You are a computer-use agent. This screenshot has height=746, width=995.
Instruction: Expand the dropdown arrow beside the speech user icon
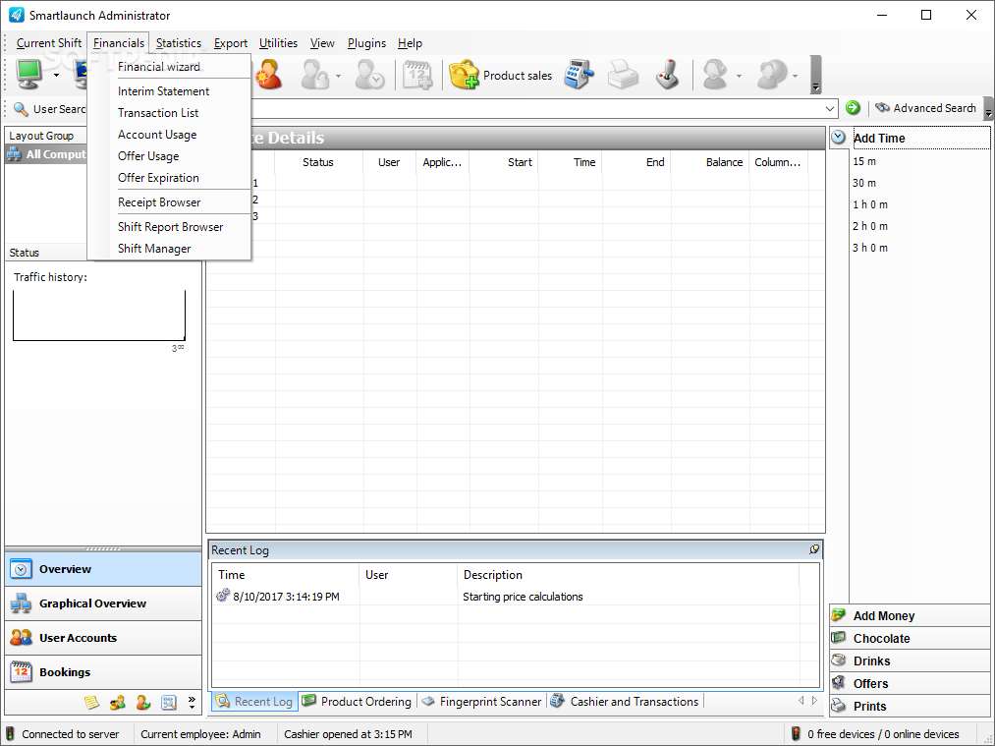(795, 76)
